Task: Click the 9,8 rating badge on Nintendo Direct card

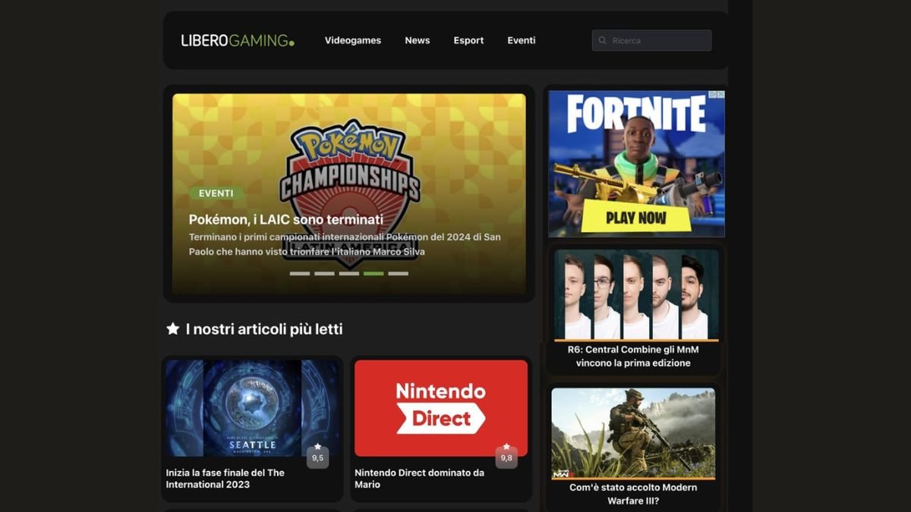Action: (506, 457)
